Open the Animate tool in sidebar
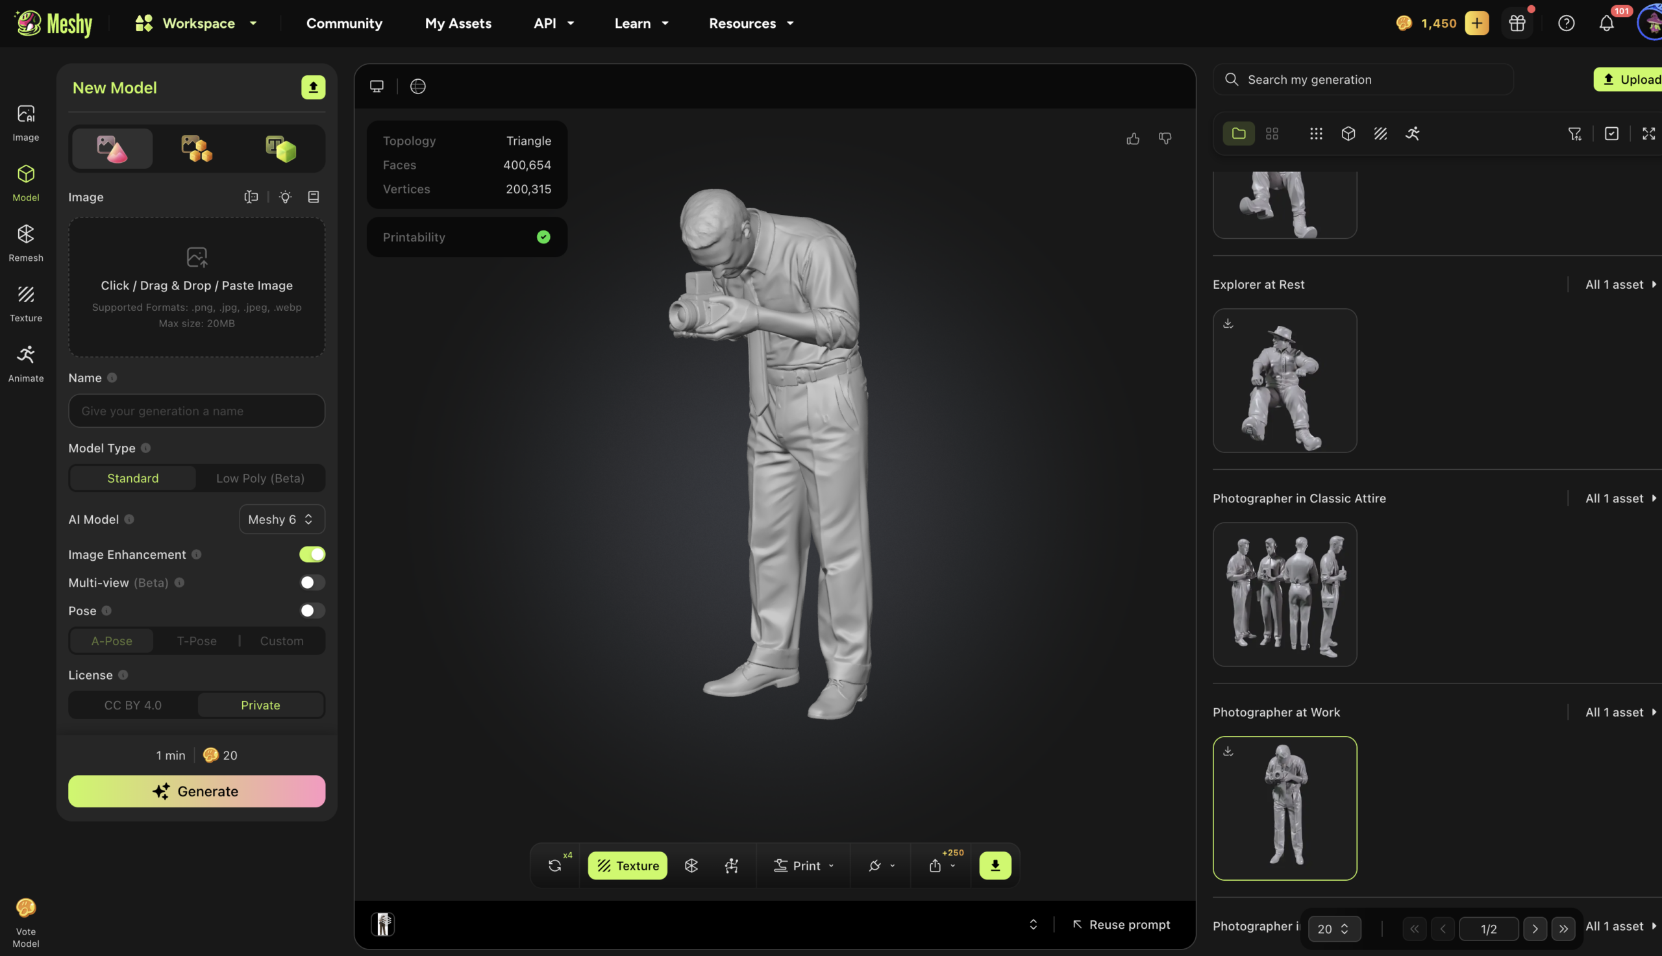This screenshot has height=956, width=1662. click(25, 363)
